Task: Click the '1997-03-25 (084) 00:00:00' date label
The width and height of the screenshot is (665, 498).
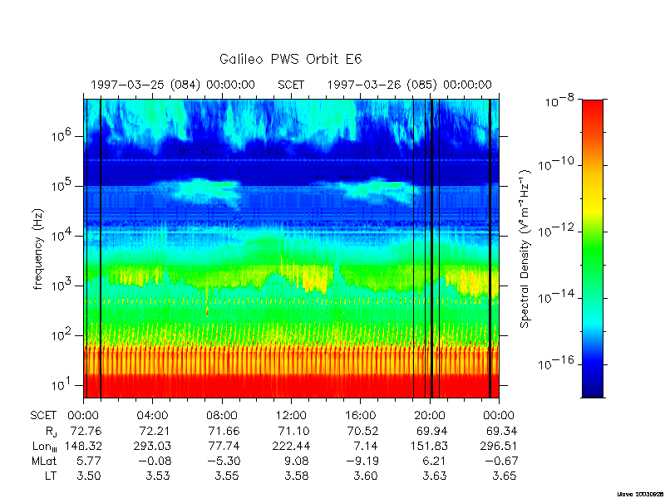Action: 173,85
